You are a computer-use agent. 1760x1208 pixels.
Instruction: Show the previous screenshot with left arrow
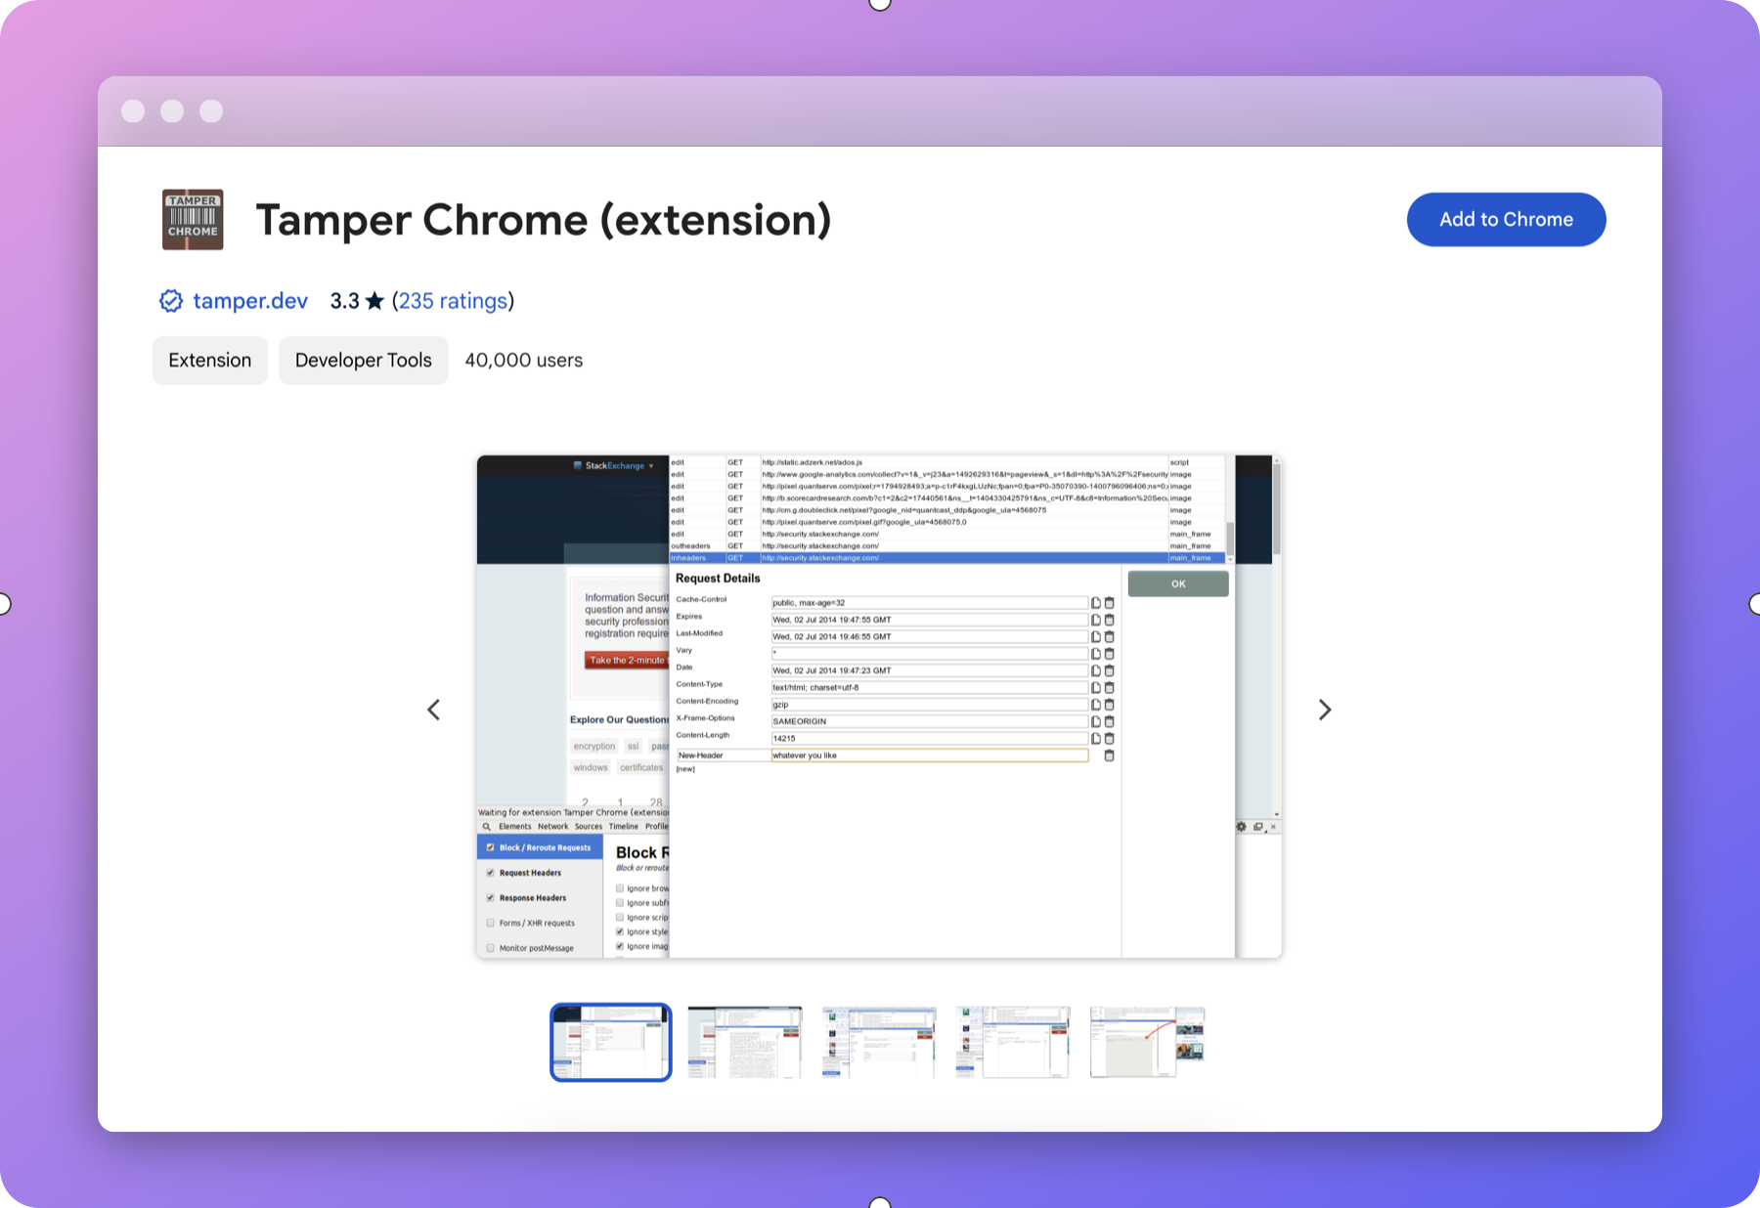coord(434,710)
